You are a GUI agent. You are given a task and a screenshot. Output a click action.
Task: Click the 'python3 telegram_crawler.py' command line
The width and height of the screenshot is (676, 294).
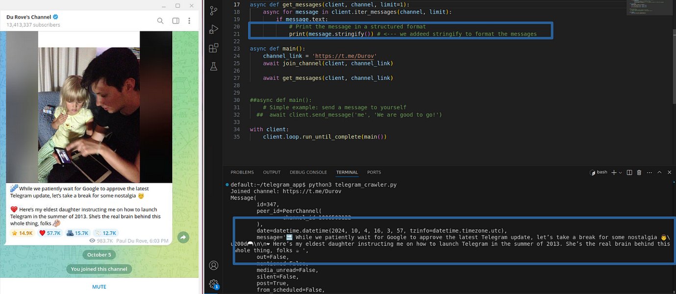352,185
